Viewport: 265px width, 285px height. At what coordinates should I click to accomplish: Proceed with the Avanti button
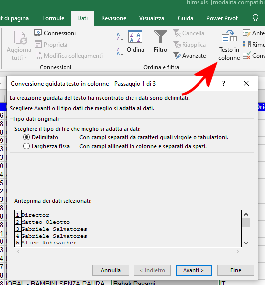pyautogui.click(x=194, y=270)
